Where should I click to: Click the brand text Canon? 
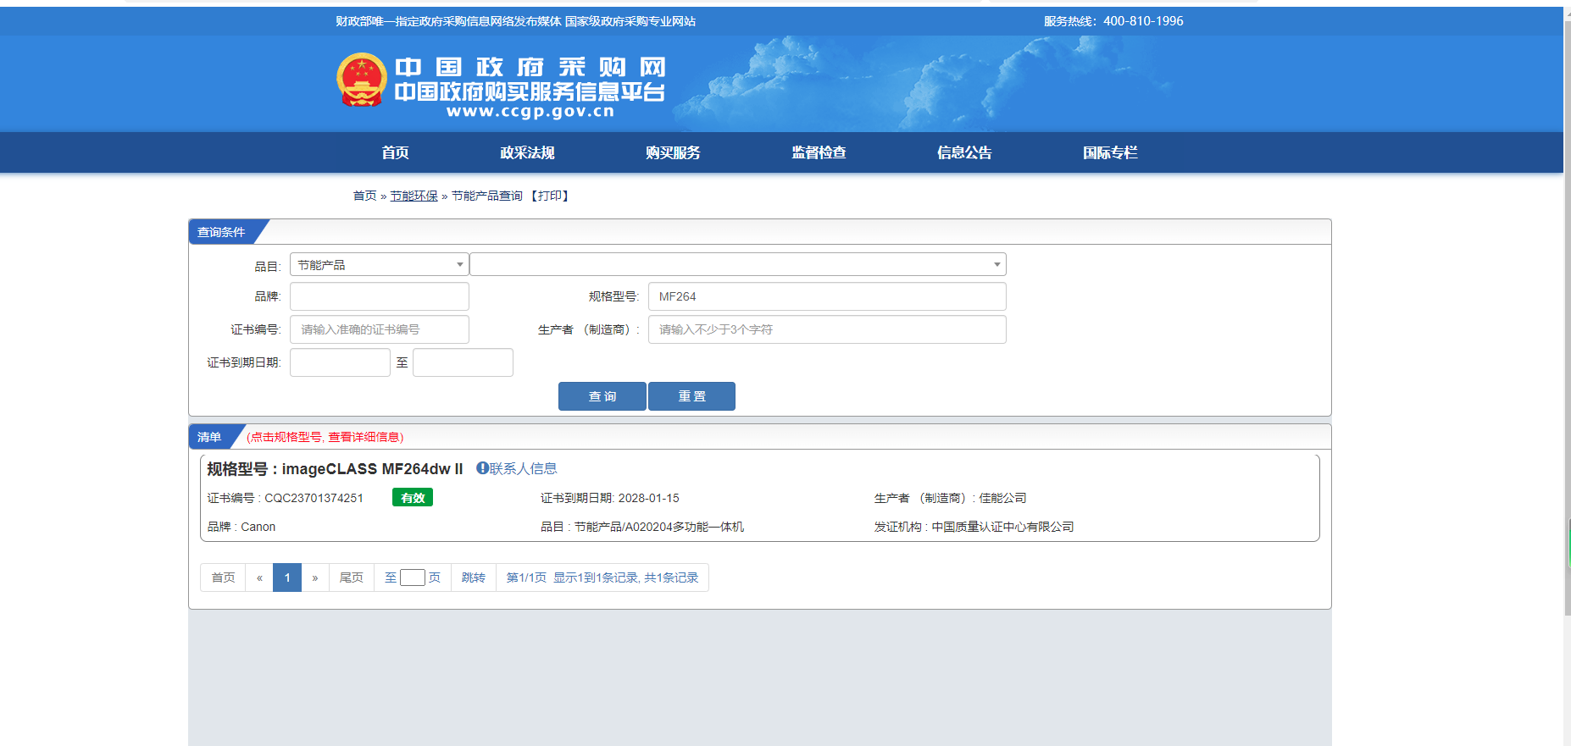point(258,527)
